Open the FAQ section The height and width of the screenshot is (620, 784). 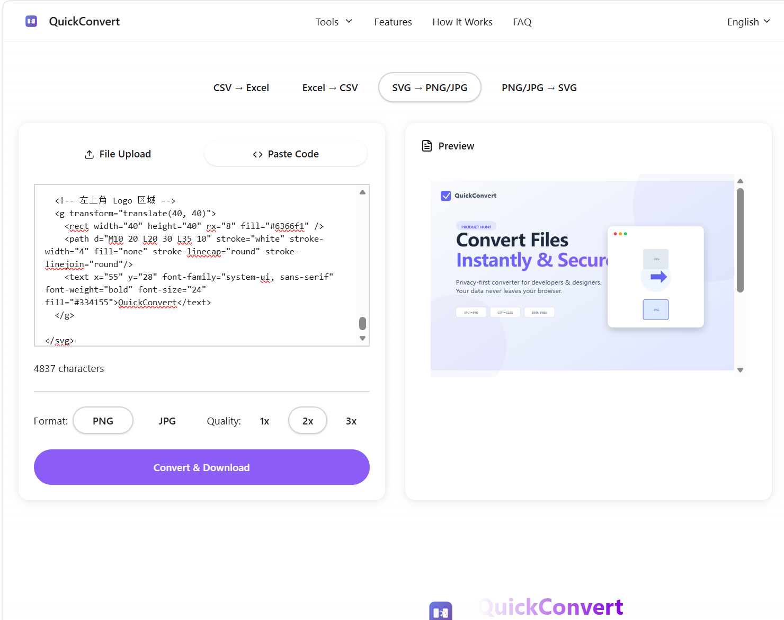(x=522, y=22)
